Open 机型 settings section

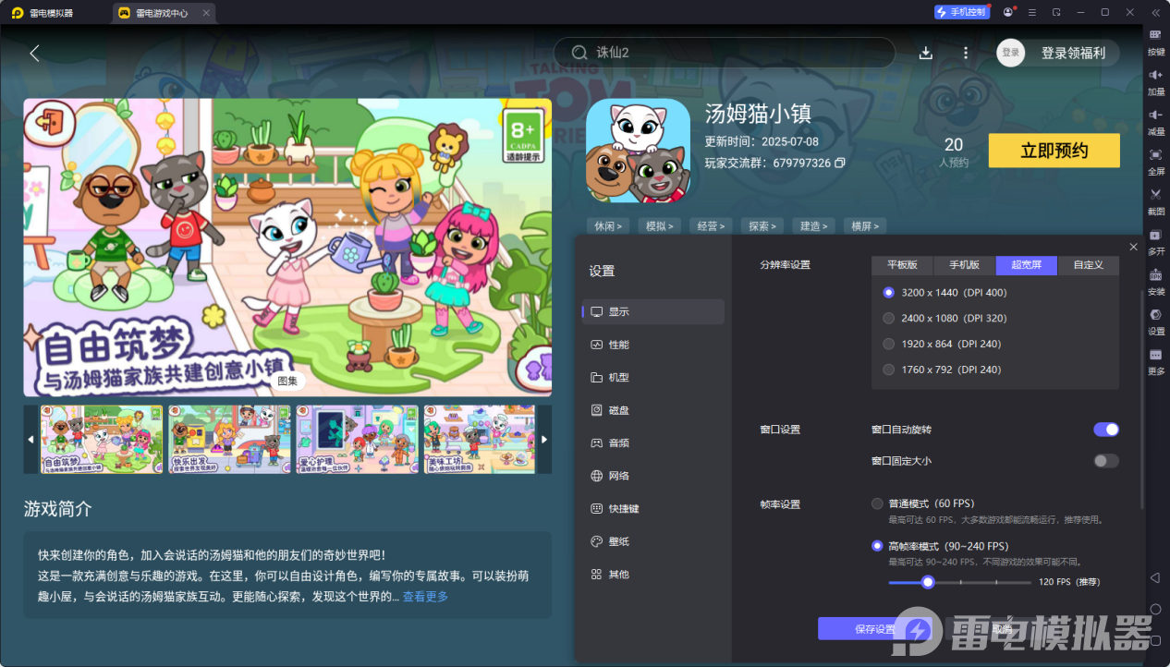pos(652,377)
